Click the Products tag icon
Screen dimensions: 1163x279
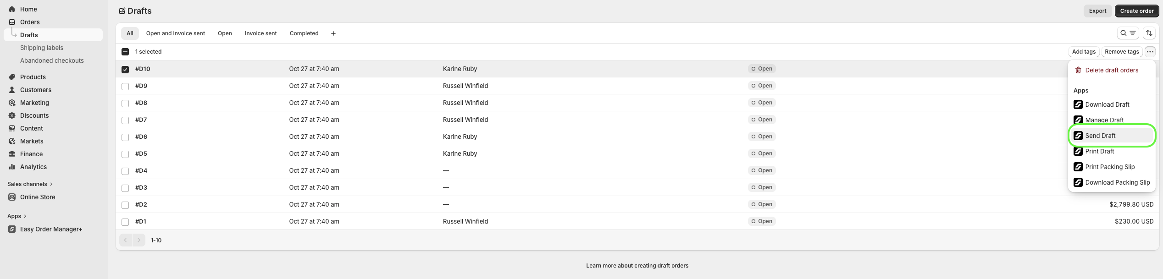pos(12,77)
